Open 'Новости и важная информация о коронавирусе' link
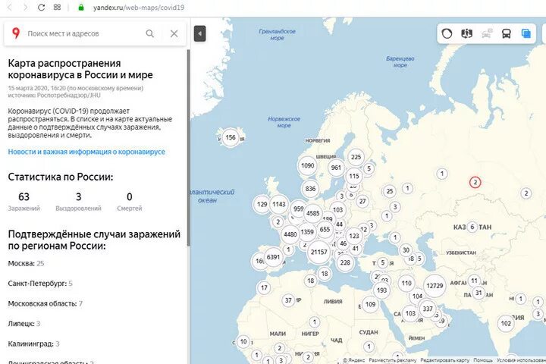Image resolution: width=546 pixels, height=364 pixels. point(86,152)
